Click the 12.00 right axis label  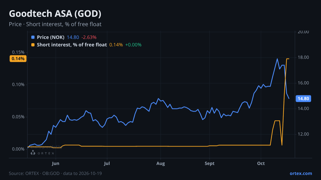(304, 134)
